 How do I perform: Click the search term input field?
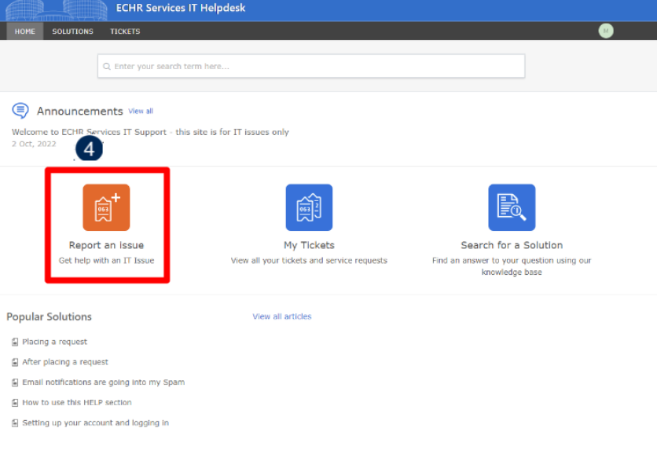pos(311,66)
